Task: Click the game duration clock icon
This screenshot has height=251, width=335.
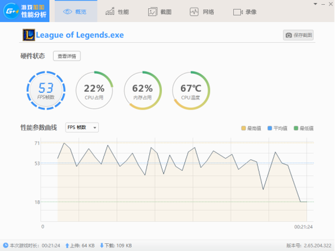Action: [6, 245]
